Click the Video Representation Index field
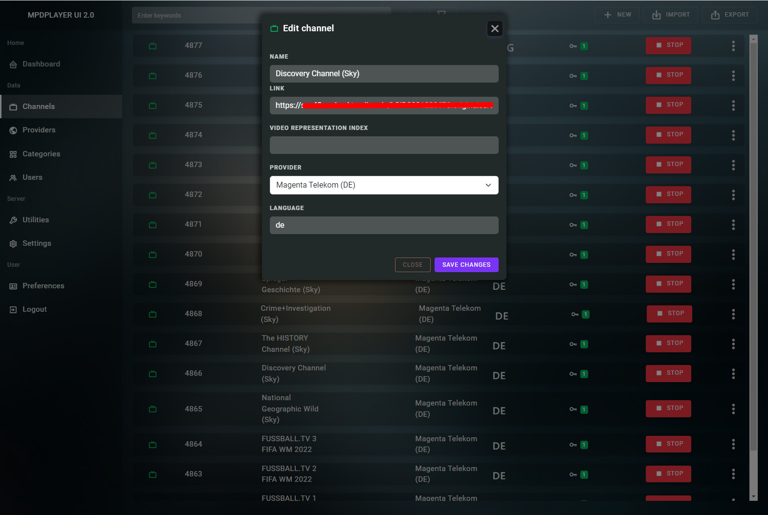The image size is (768, 515). pos(384,145)
